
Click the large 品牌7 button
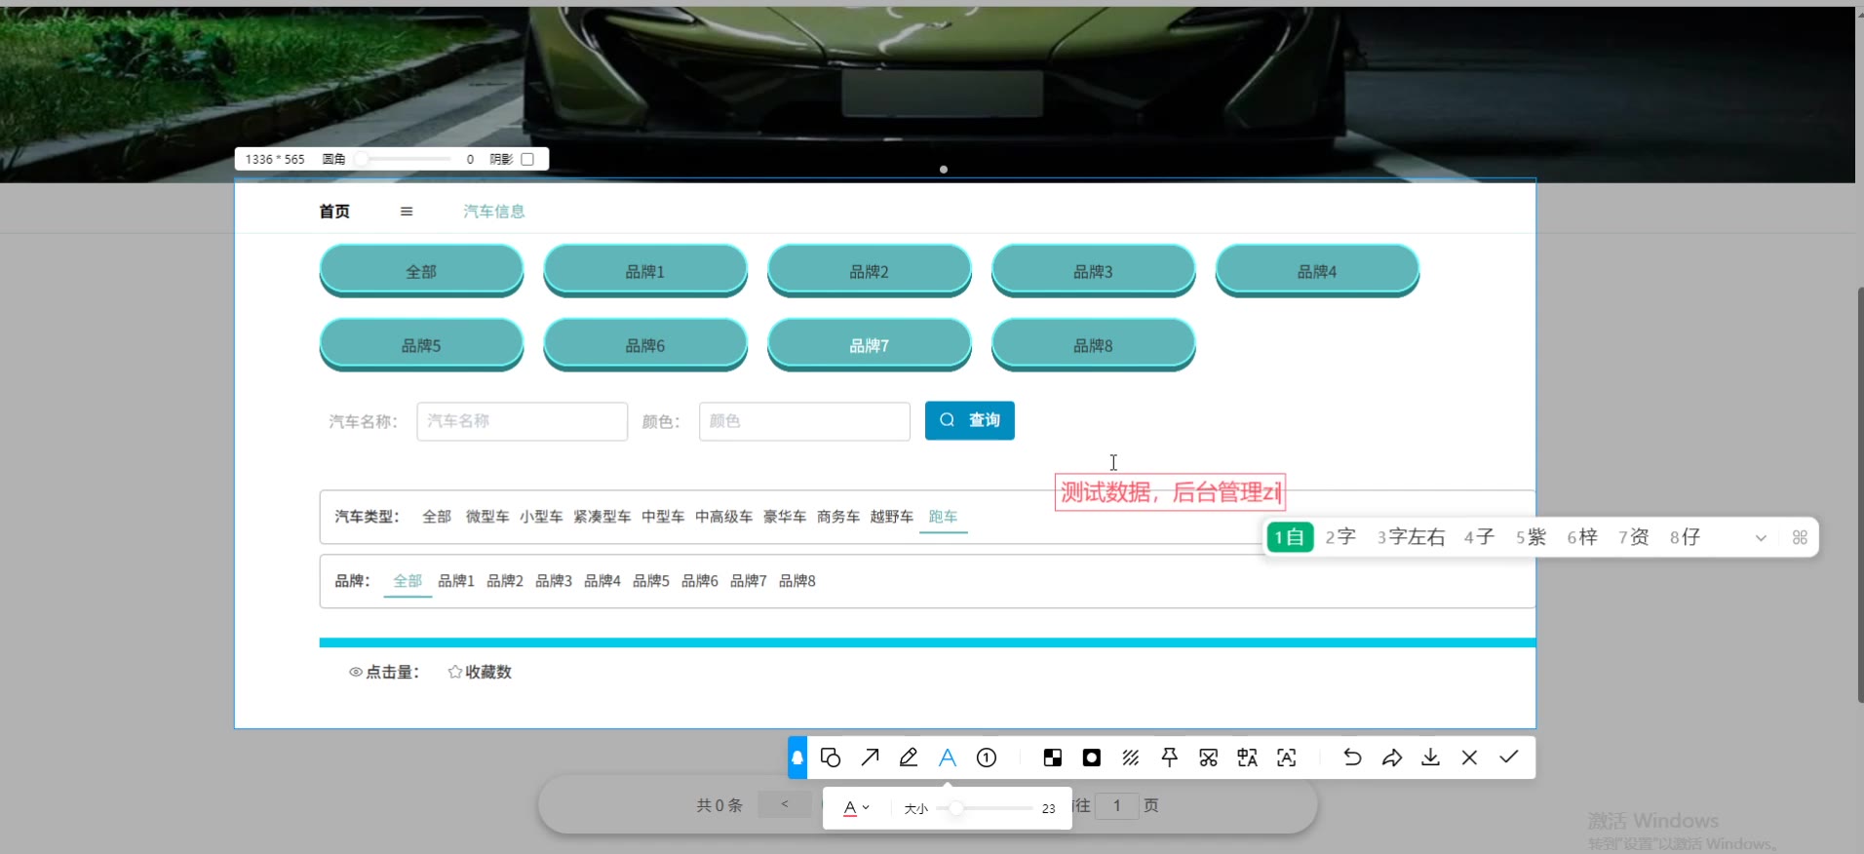[869, 345]
